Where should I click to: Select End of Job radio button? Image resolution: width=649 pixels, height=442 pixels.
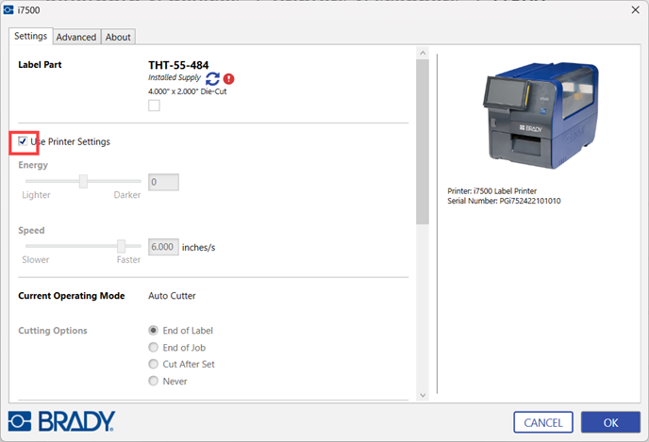coord(154,348)
